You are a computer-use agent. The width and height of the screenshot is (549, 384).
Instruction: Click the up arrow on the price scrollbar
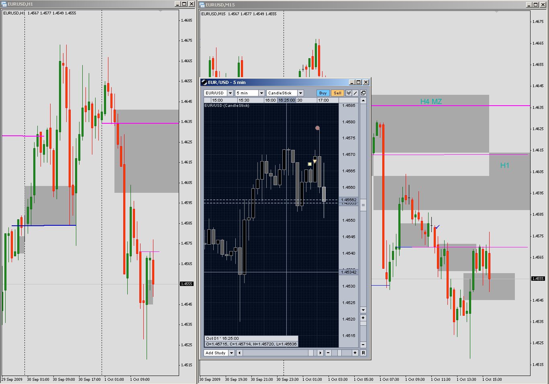tap(363, 100)
